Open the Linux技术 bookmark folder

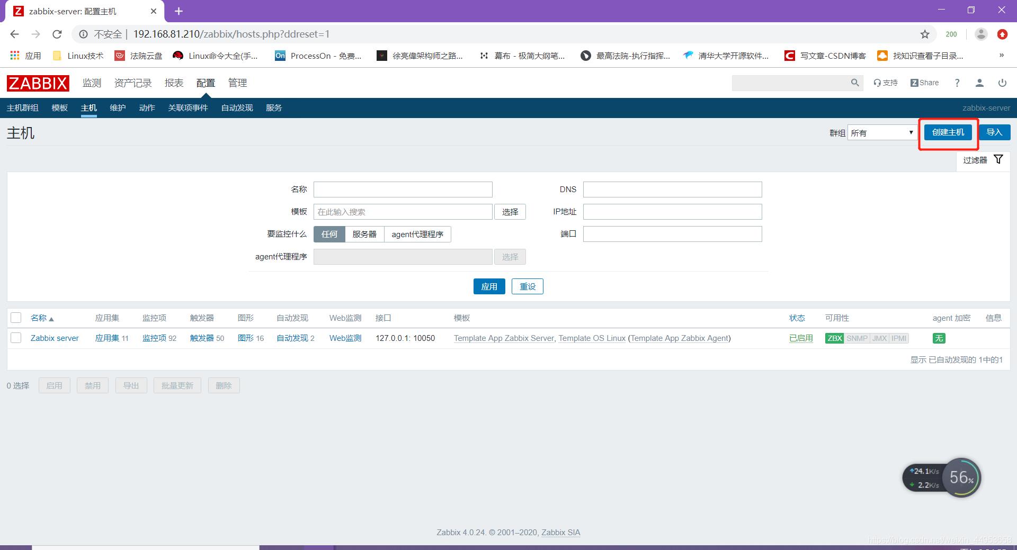tap(78, 56)
